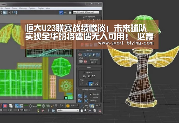Viewport: 179px width, 123px height.
Task: Click the V coordinate input field
Action: [x=15, y=110]
